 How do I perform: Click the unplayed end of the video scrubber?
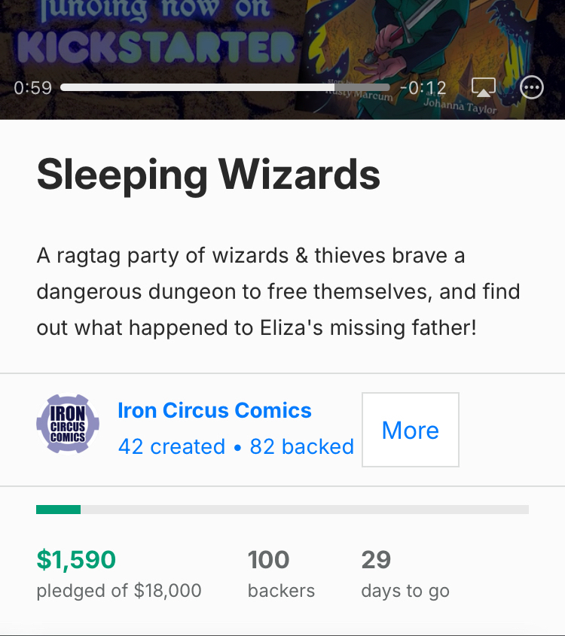(x=367, y=87)
